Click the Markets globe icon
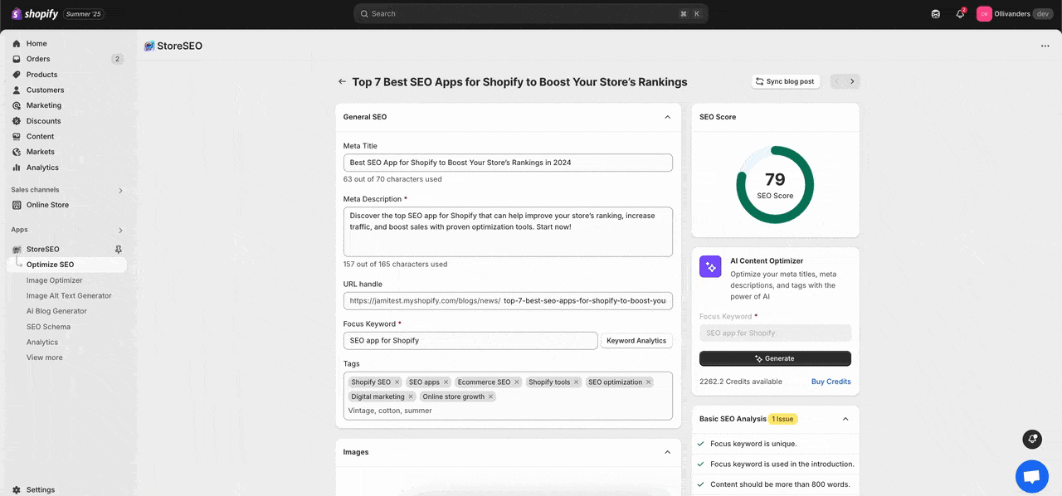 tap(17, 152)
